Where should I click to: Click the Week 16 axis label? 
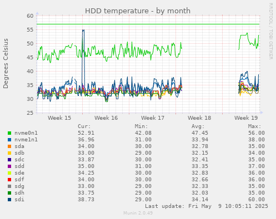point(106,118)
